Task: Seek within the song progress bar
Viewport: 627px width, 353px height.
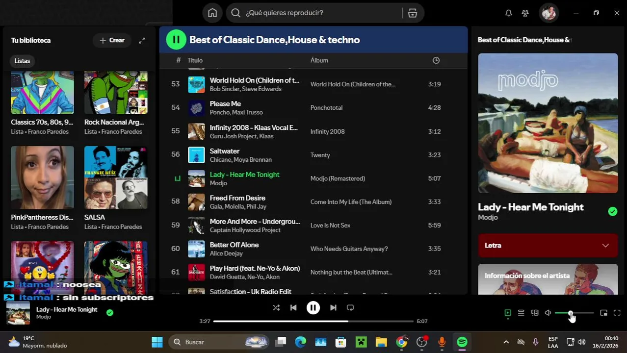Action: 313,322
